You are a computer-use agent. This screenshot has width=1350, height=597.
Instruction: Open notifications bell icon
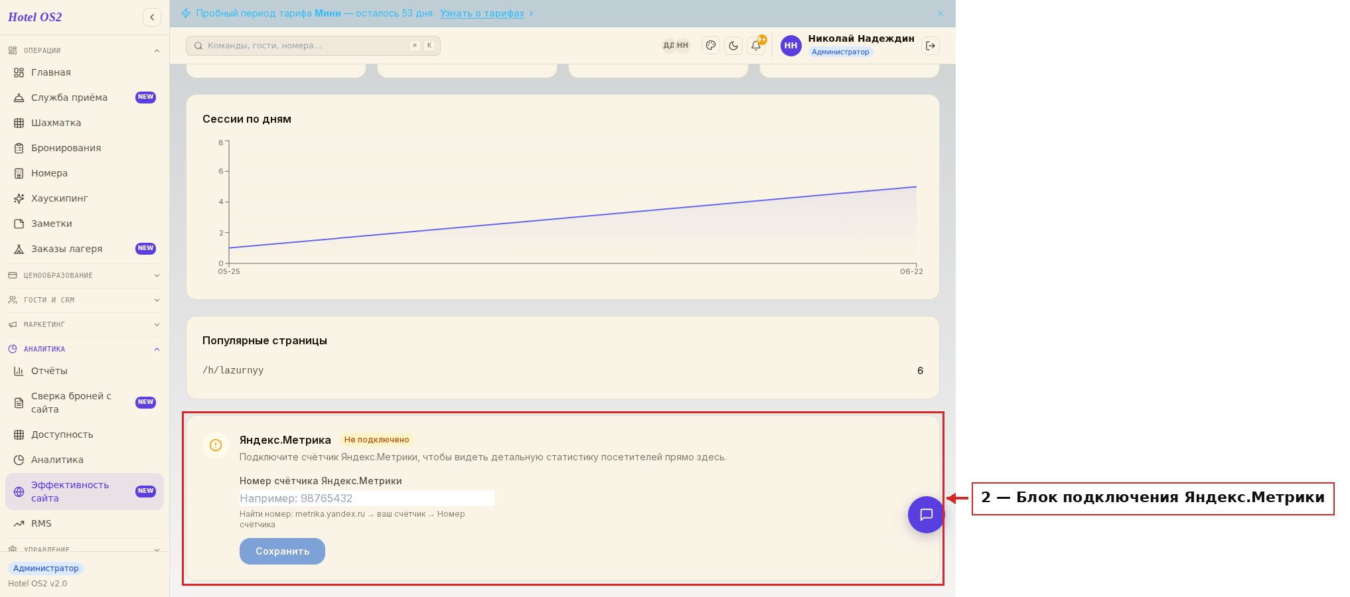(x=756, y=46)
